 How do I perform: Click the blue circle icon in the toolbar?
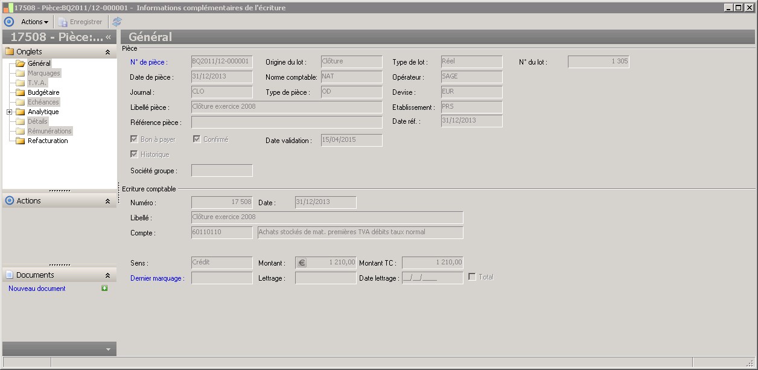[x=9, y=22]
